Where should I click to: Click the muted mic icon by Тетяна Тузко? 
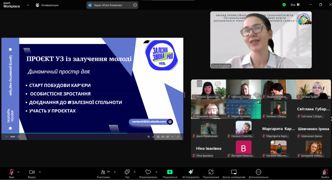[299, 97]
